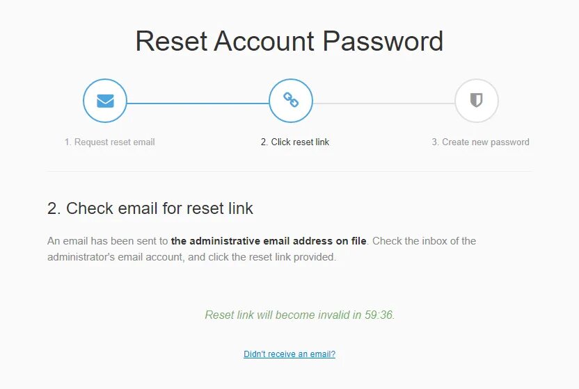
Task: Click the 'Reset Account Password' page title
Action: pos(289,41)
